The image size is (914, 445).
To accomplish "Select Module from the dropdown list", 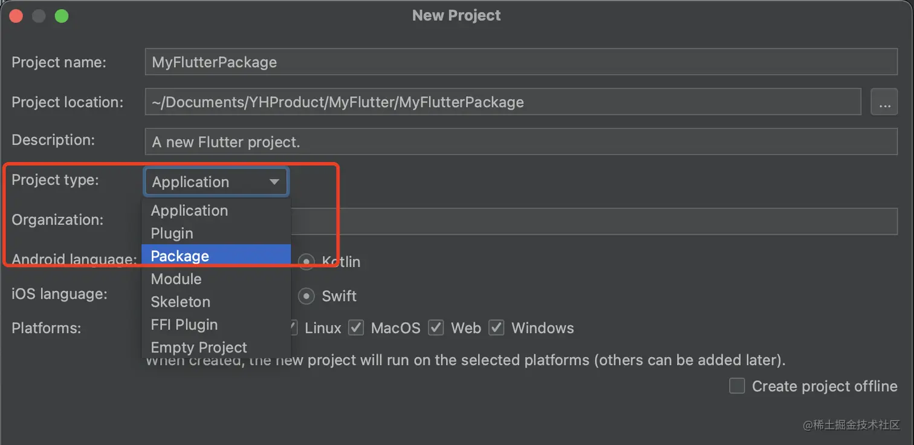I will [177, 279].
